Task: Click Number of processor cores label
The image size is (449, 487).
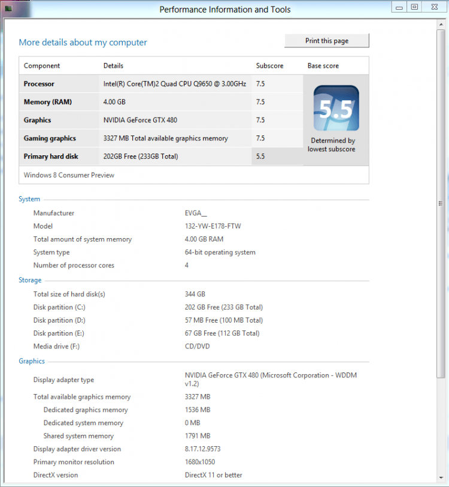Action: (x=74, y=265)
